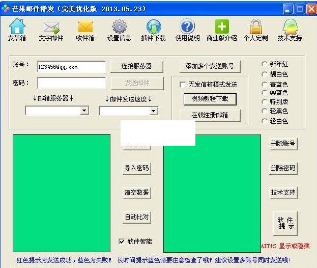Open 使用说明 help question icon
This screenshot has width=317, height=268.
pos(187,27)
